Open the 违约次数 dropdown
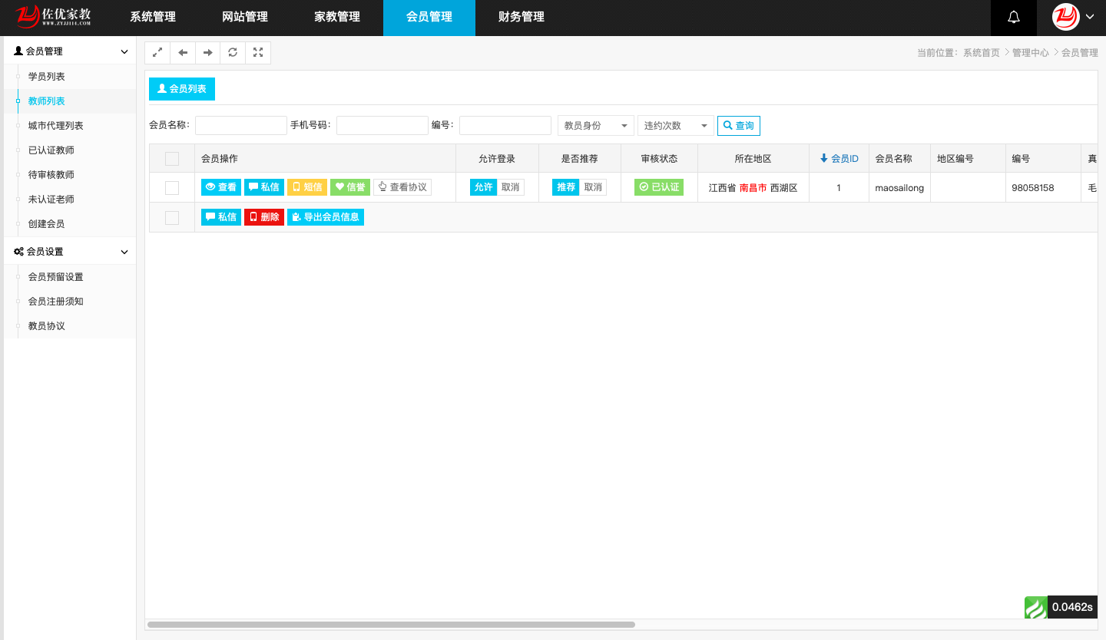 pos(675,126)
